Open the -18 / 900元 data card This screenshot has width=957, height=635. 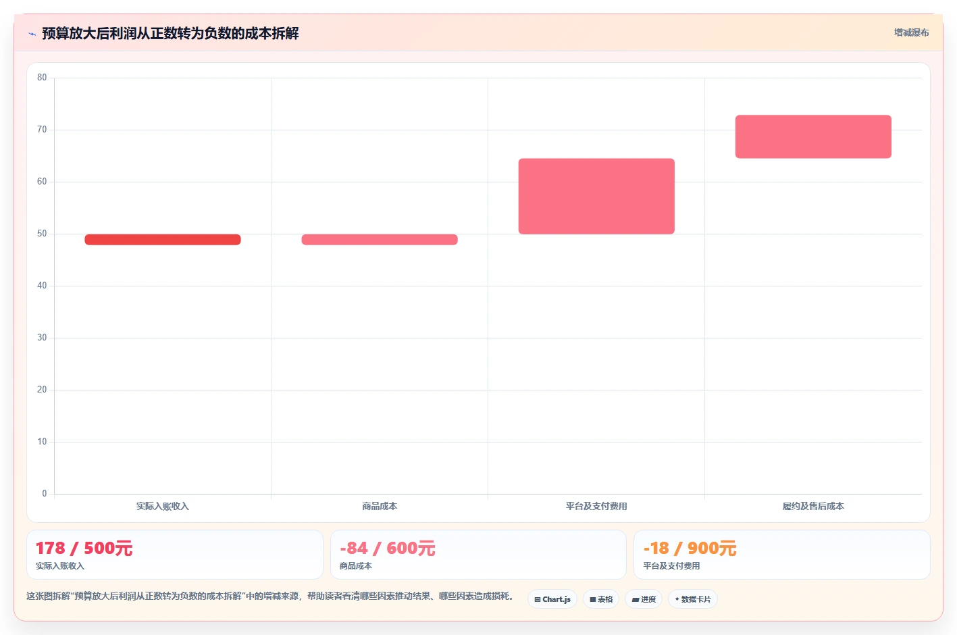(x=782, y=555)
